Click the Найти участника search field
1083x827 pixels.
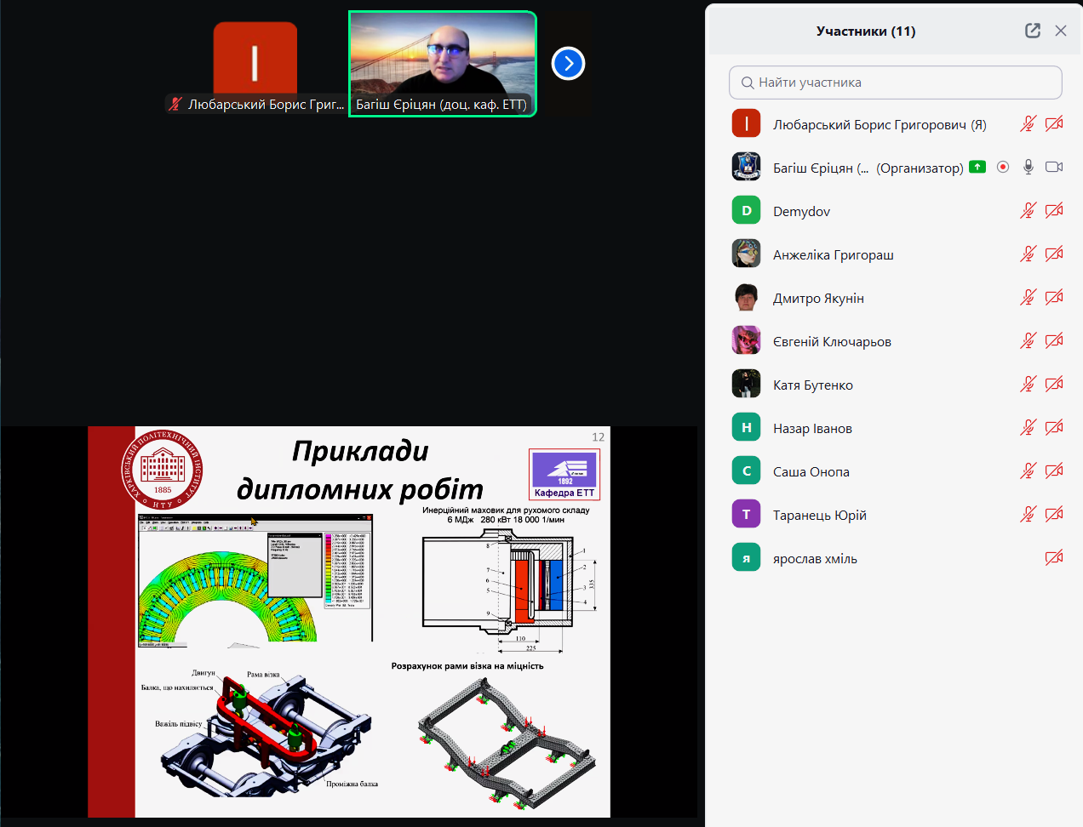click(896, 83)
